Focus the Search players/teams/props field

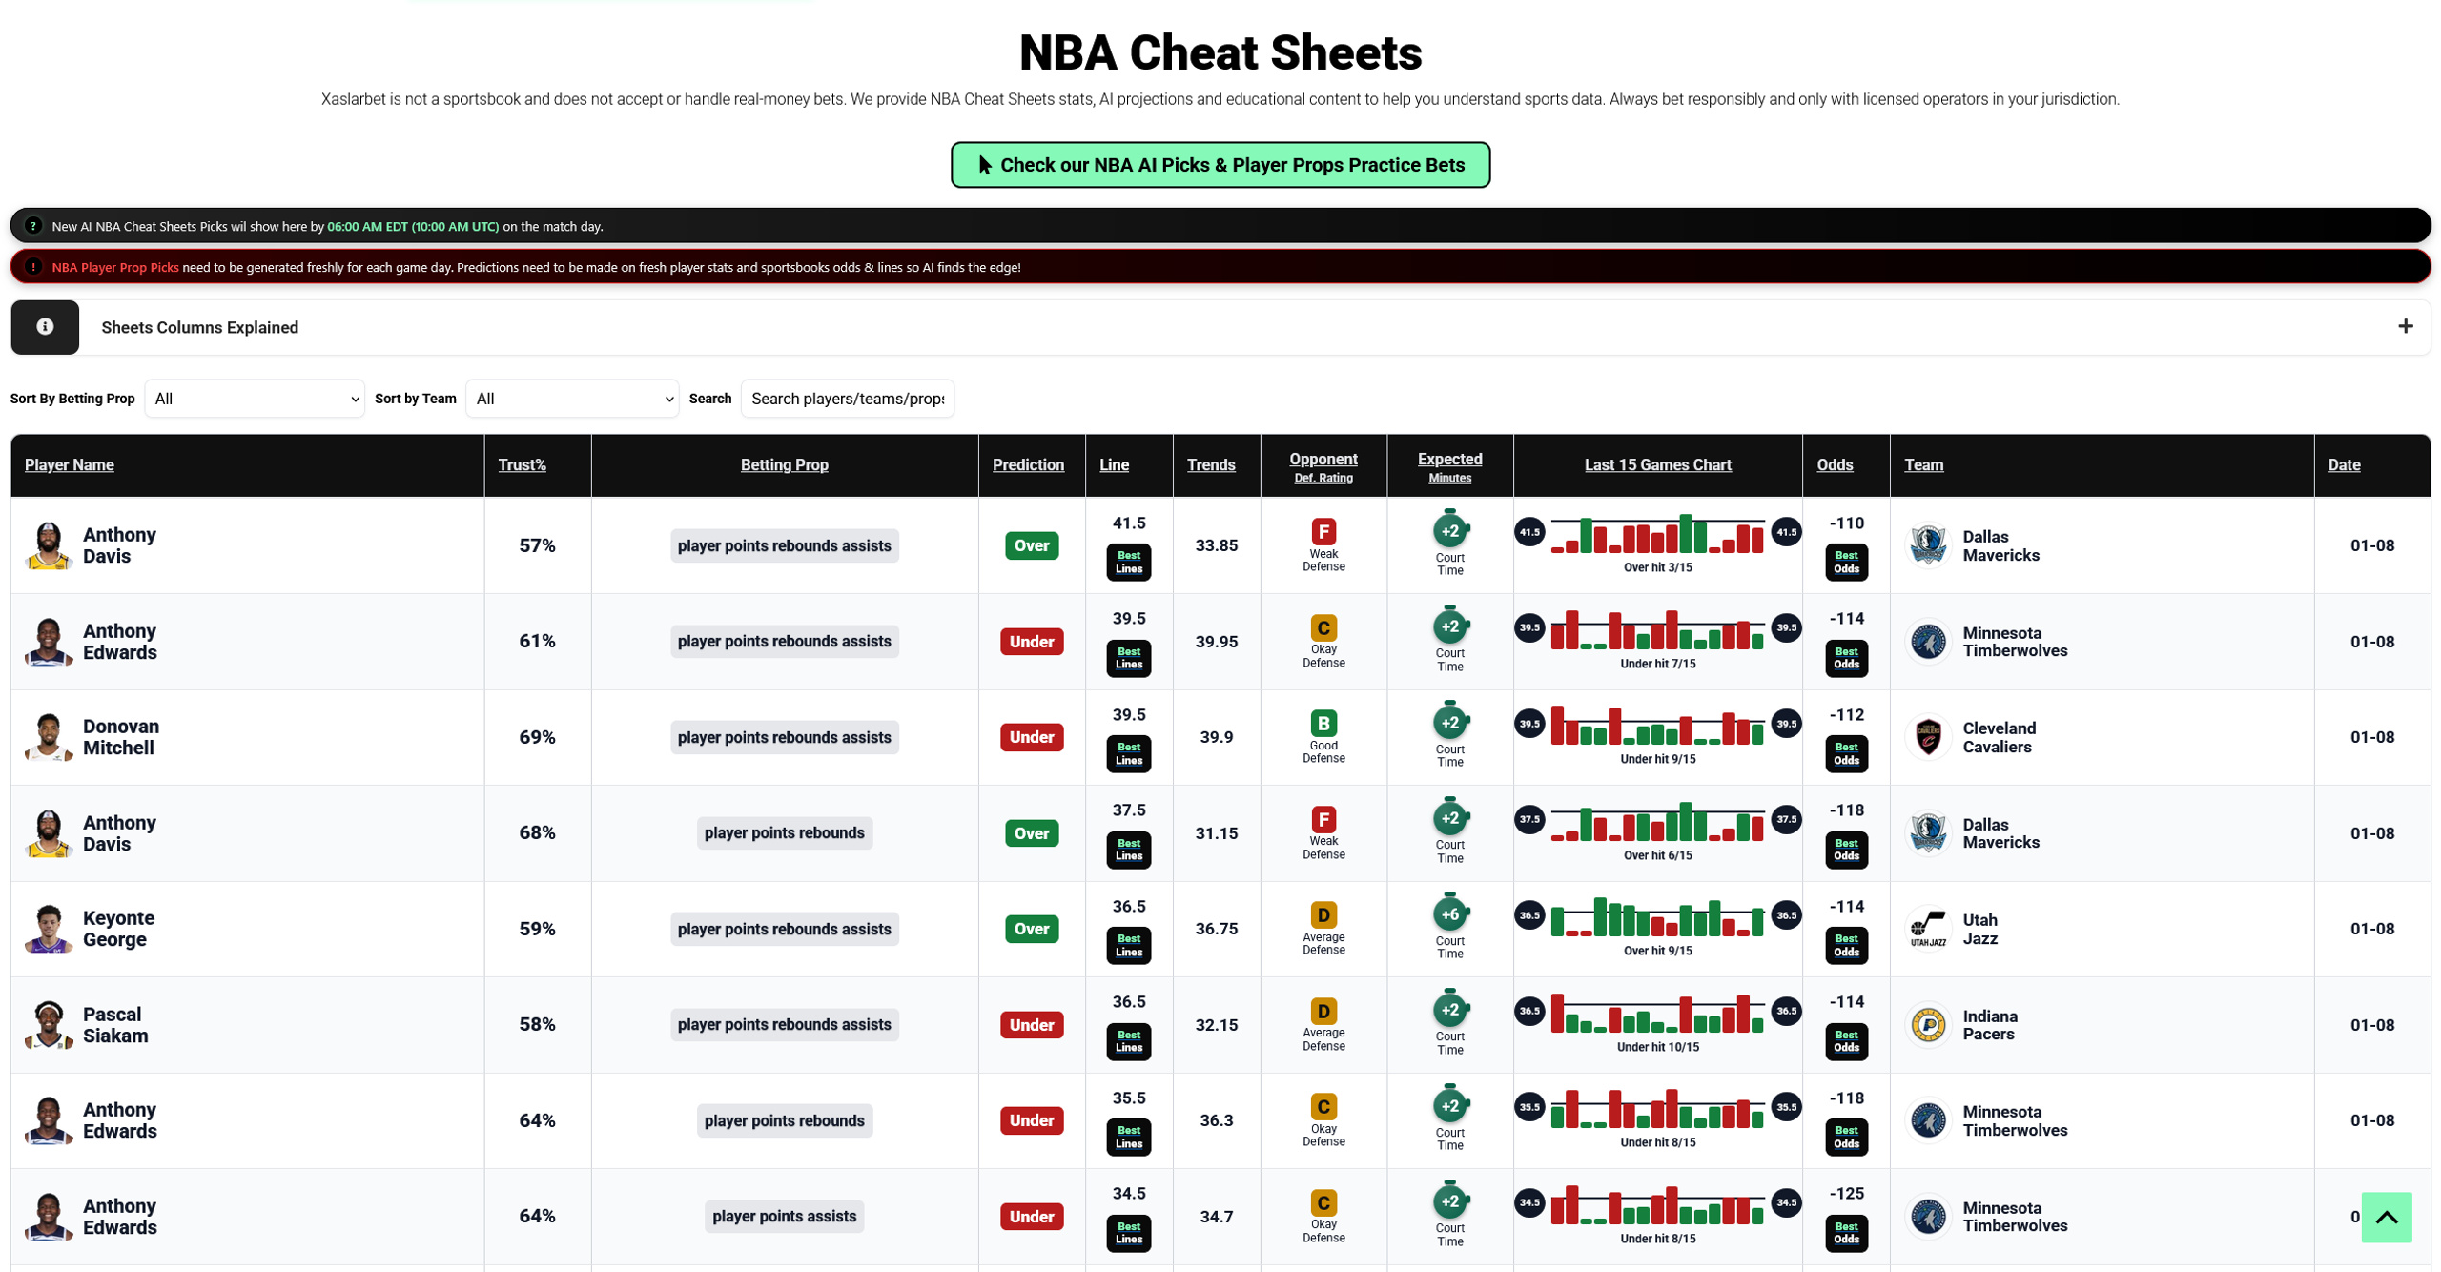coord(847,399)
